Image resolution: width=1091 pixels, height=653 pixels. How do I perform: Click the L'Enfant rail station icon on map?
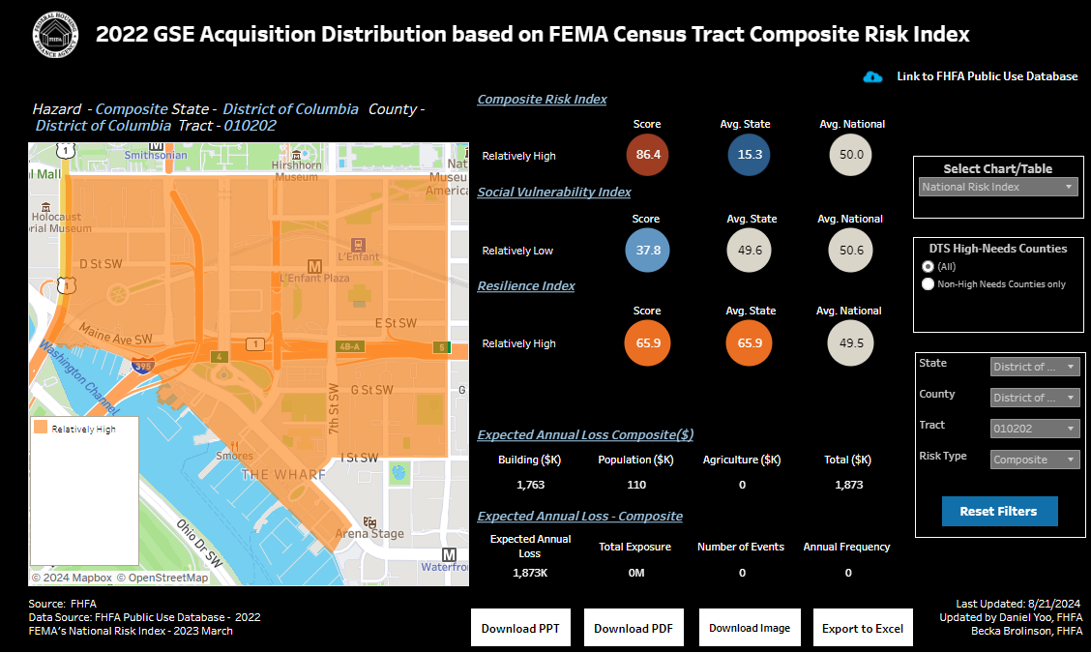(358, 245)
